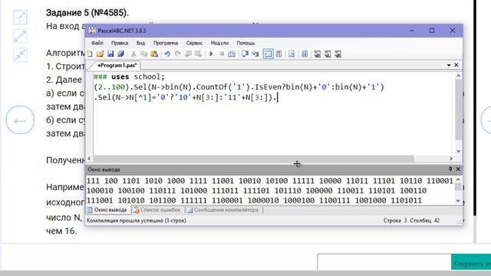Click the diagonal double-arrow fullscreen icon on webpage
The width and height of the screenshot is (491, 276).
pos(20,36)
